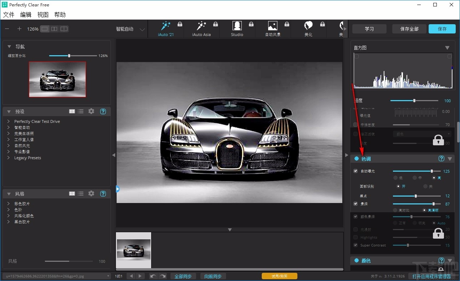
Task: Disable the 景深 checkbox
Action: pos(356,204)
